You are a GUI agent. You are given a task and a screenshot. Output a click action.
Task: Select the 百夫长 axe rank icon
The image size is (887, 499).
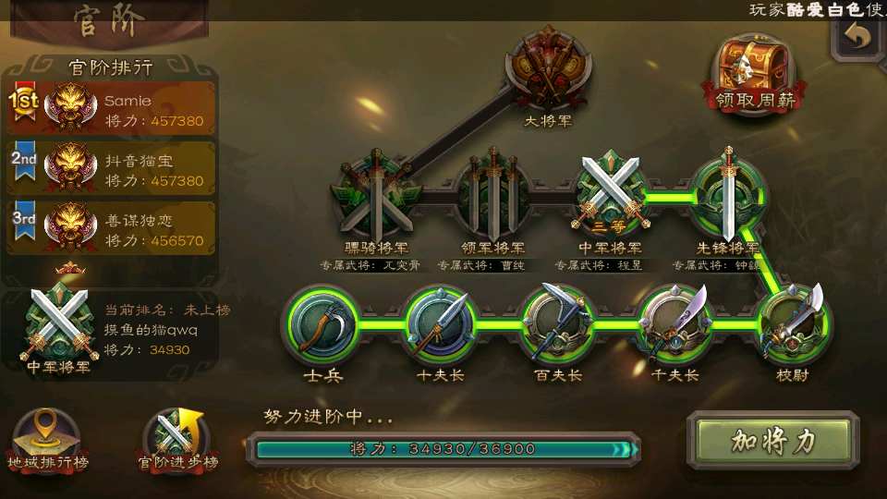pos(558,324)
